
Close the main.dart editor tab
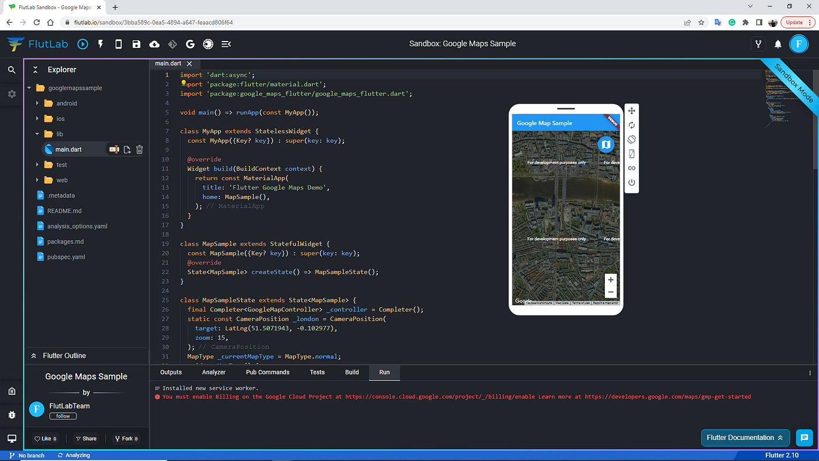pos(190,63)
